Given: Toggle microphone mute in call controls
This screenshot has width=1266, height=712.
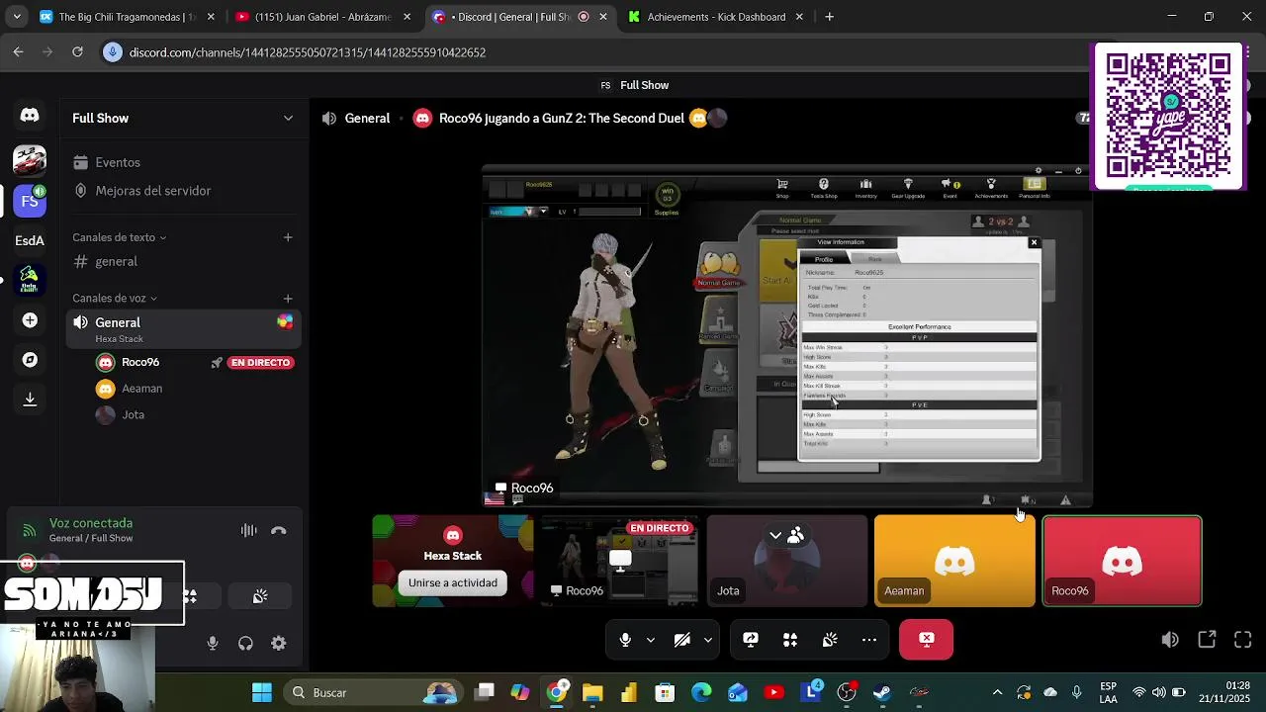Looking at the screenshot, I should pos(625,640).
